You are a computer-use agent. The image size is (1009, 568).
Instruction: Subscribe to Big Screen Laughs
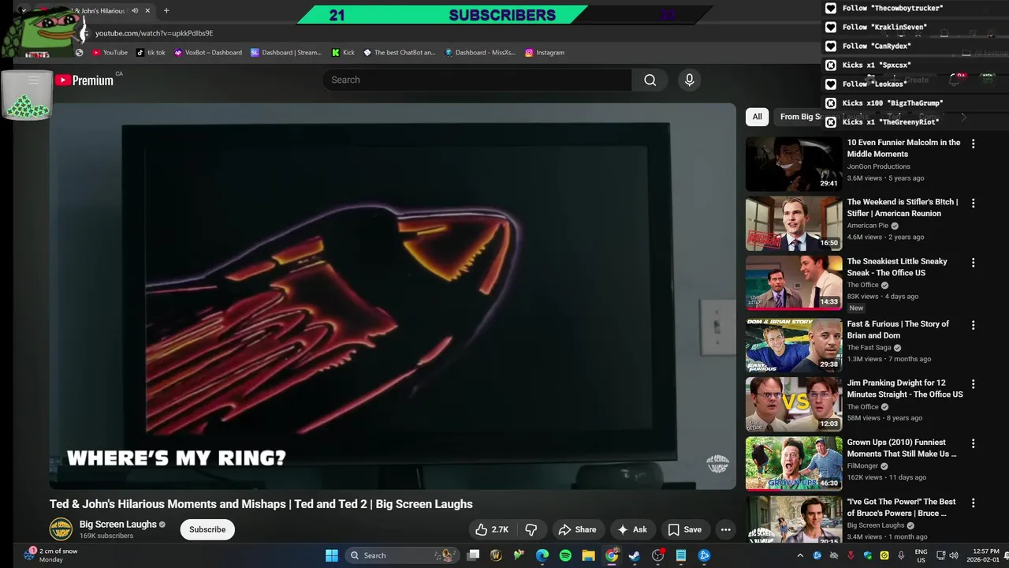pos(207,529)
